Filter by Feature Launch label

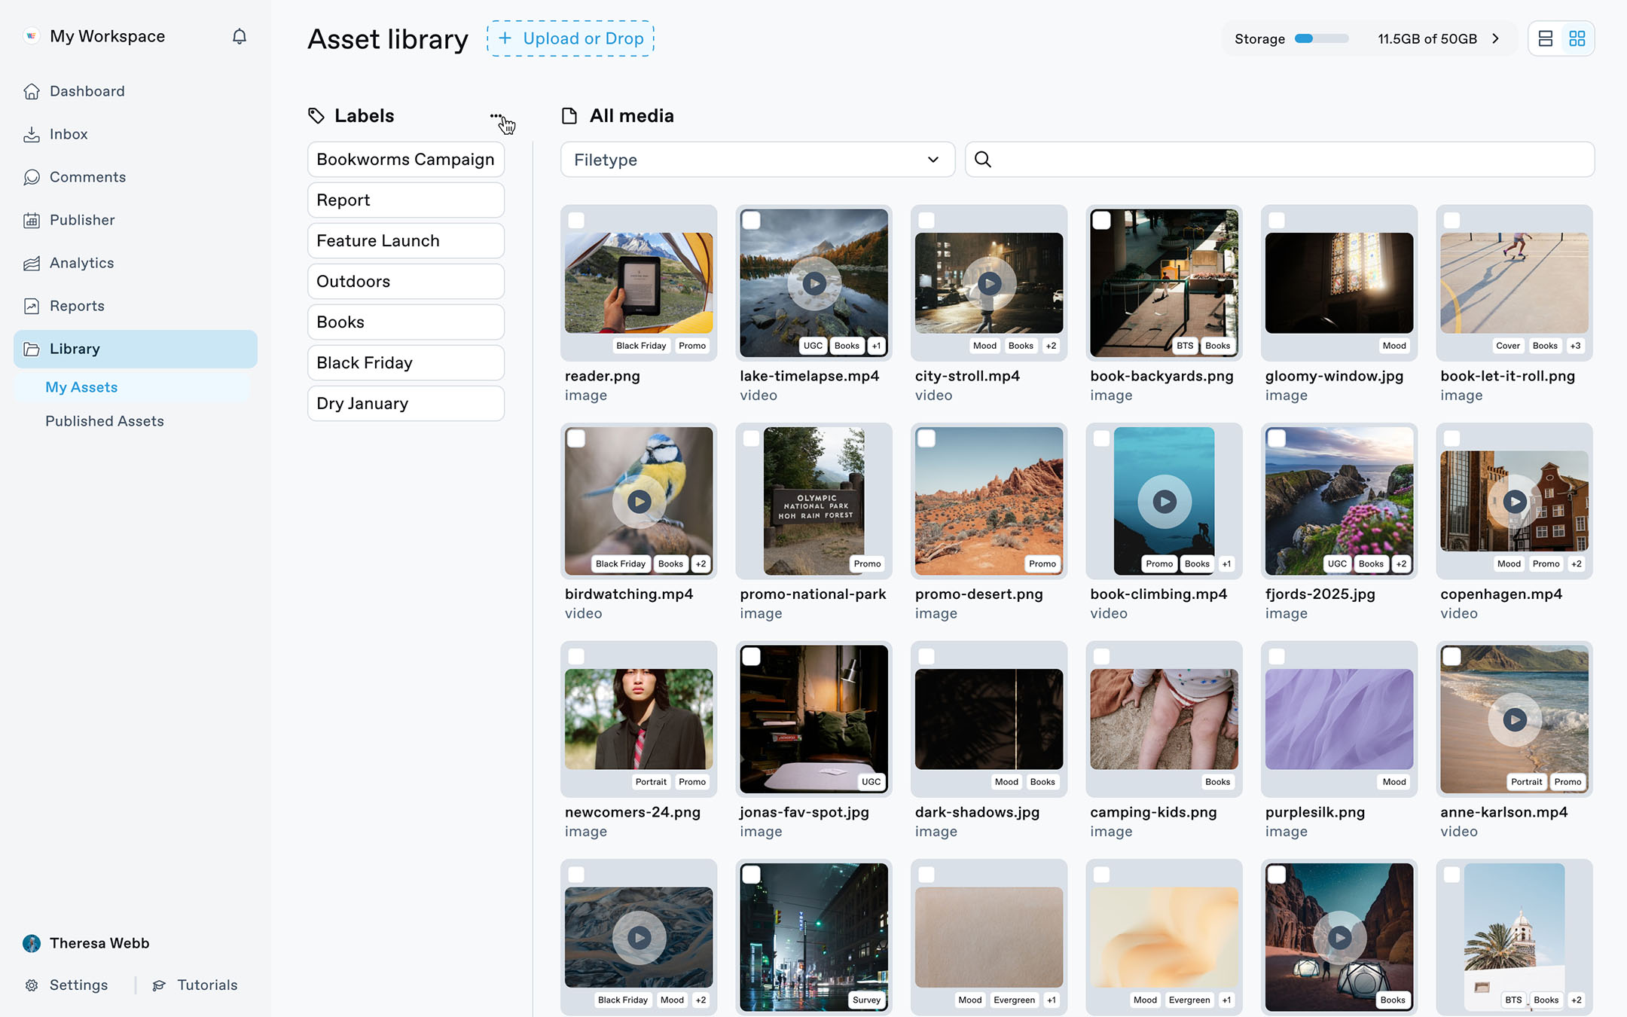tap(406, 241)
